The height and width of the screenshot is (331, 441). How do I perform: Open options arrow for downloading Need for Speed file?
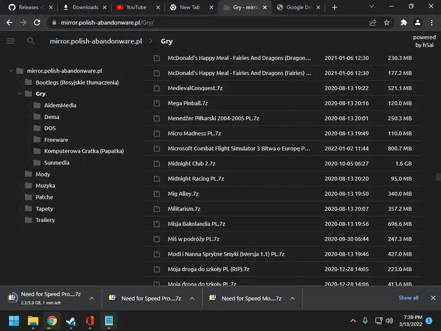92,298
